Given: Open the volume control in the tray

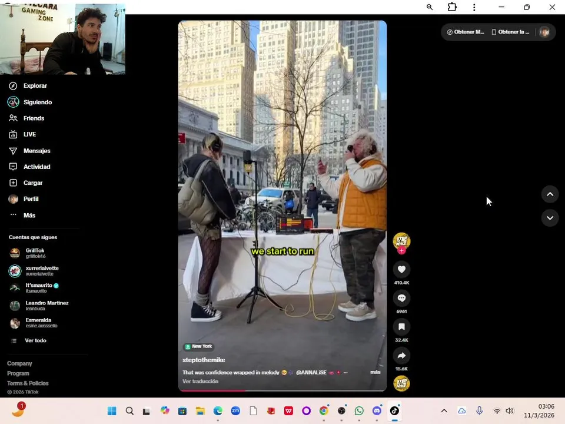Looking at the screenshot, I should (510, 410).
